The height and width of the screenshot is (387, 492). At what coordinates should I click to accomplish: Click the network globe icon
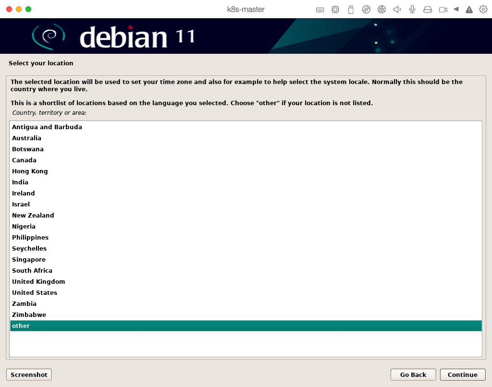coord(381,10)
